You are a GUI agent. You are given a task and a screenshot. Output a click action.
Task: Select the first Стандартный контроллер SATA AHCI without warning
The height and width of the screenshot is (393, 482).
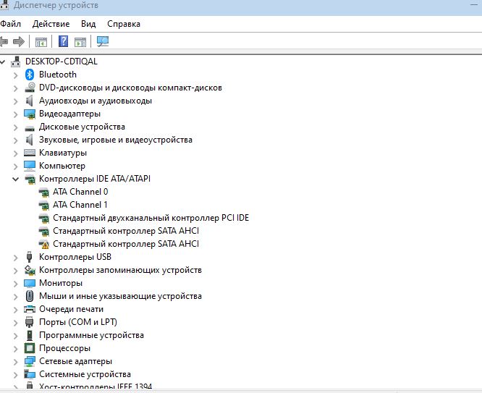(x=126, y=231)
